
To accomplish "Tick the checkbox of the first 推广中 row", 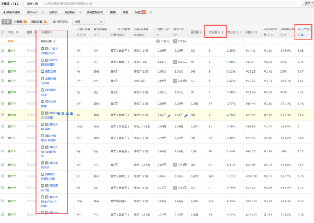I will pos(3,51).
